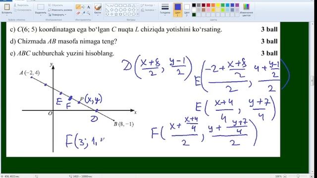This screenshot has height=178, width=317.
Task: Select the Right arrow shape
Action: 125,10
